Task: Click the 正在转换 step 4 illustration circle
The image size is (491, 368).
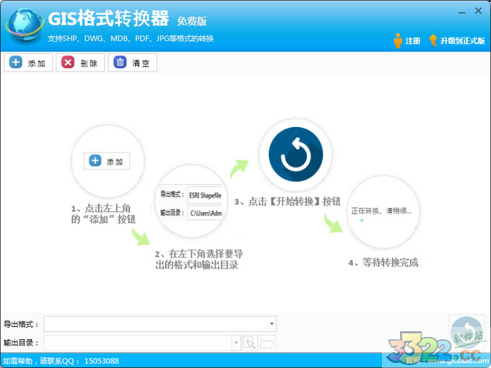Action: pos(383,211)
